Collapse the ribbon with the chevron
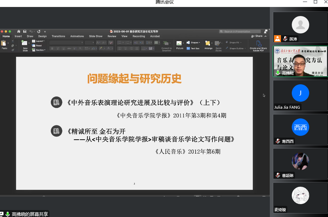The width and height of the screenshot is (328, 217). coord(266,36)
